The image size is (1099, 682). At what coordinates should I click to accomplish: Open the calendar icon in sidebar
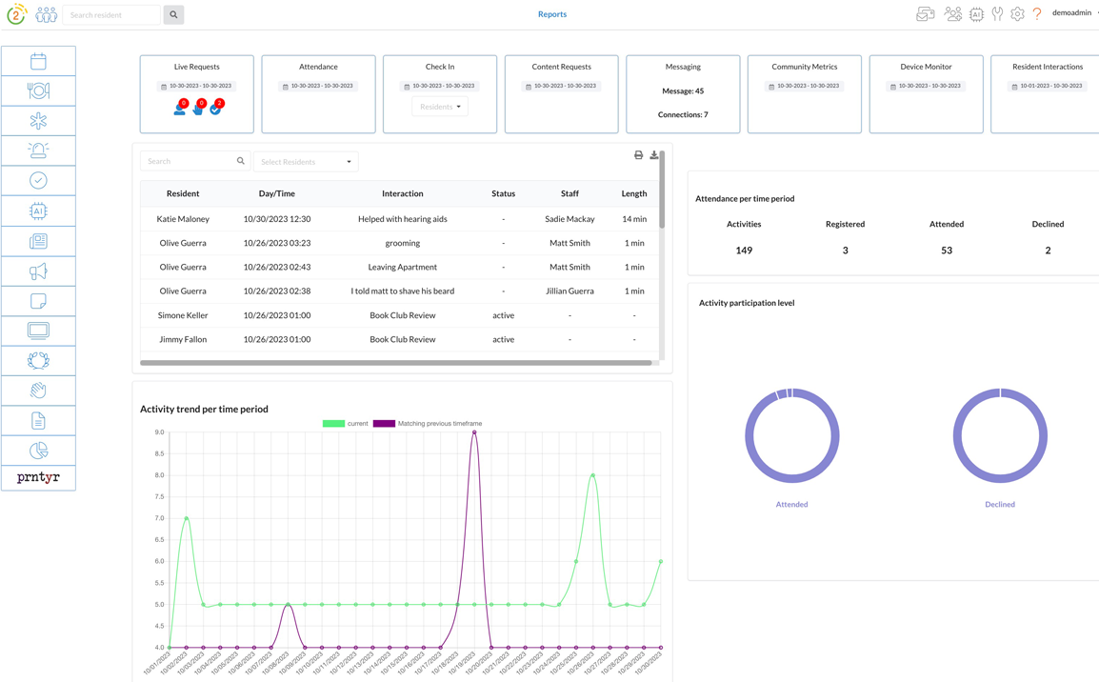pos(38,61)
